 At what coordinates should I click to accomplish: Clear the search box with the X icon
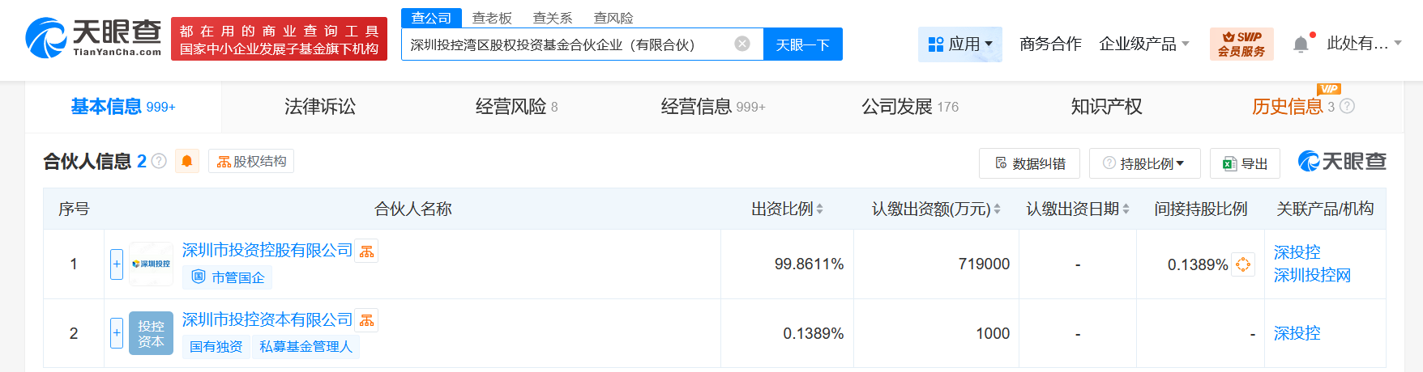pyautogui.click(x=741, y=44)
